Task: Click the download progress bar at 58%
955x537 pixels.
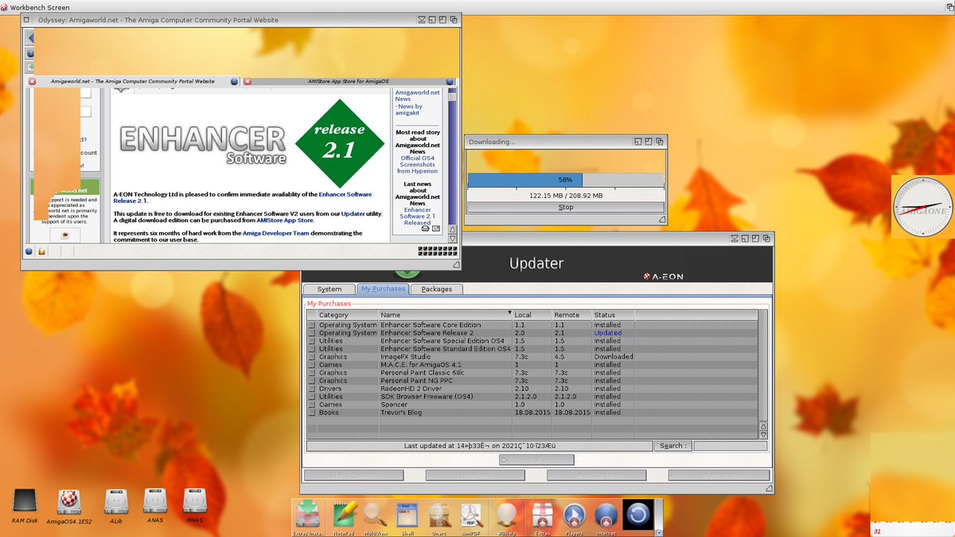Action: click(x=566, y=180)
